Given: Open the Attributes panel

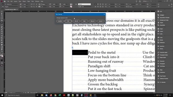Looking at the screenshot, I should pos(161,43).
